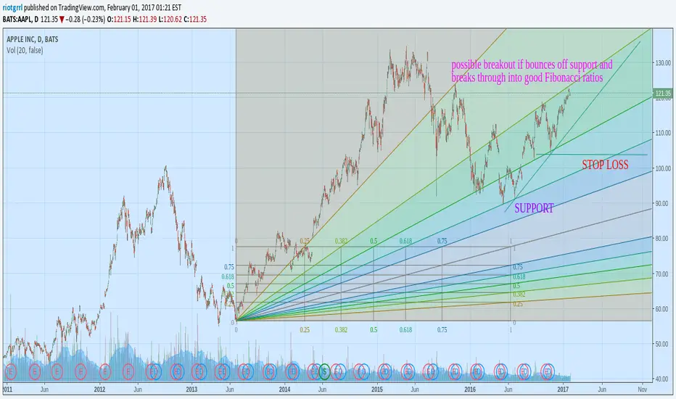Screen dimensions: 676x399
Task: Click the teal horizontal stop loss line
Action: point(592,155)
